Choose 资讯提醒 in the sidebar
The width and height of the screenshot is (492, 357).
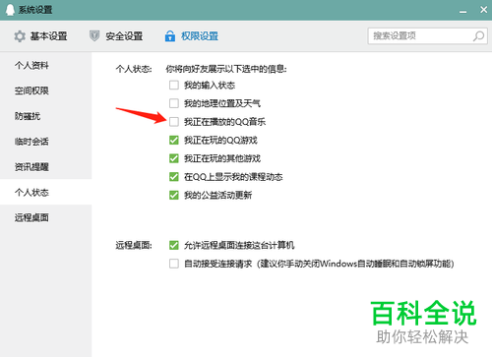click(x=45, y=167)
